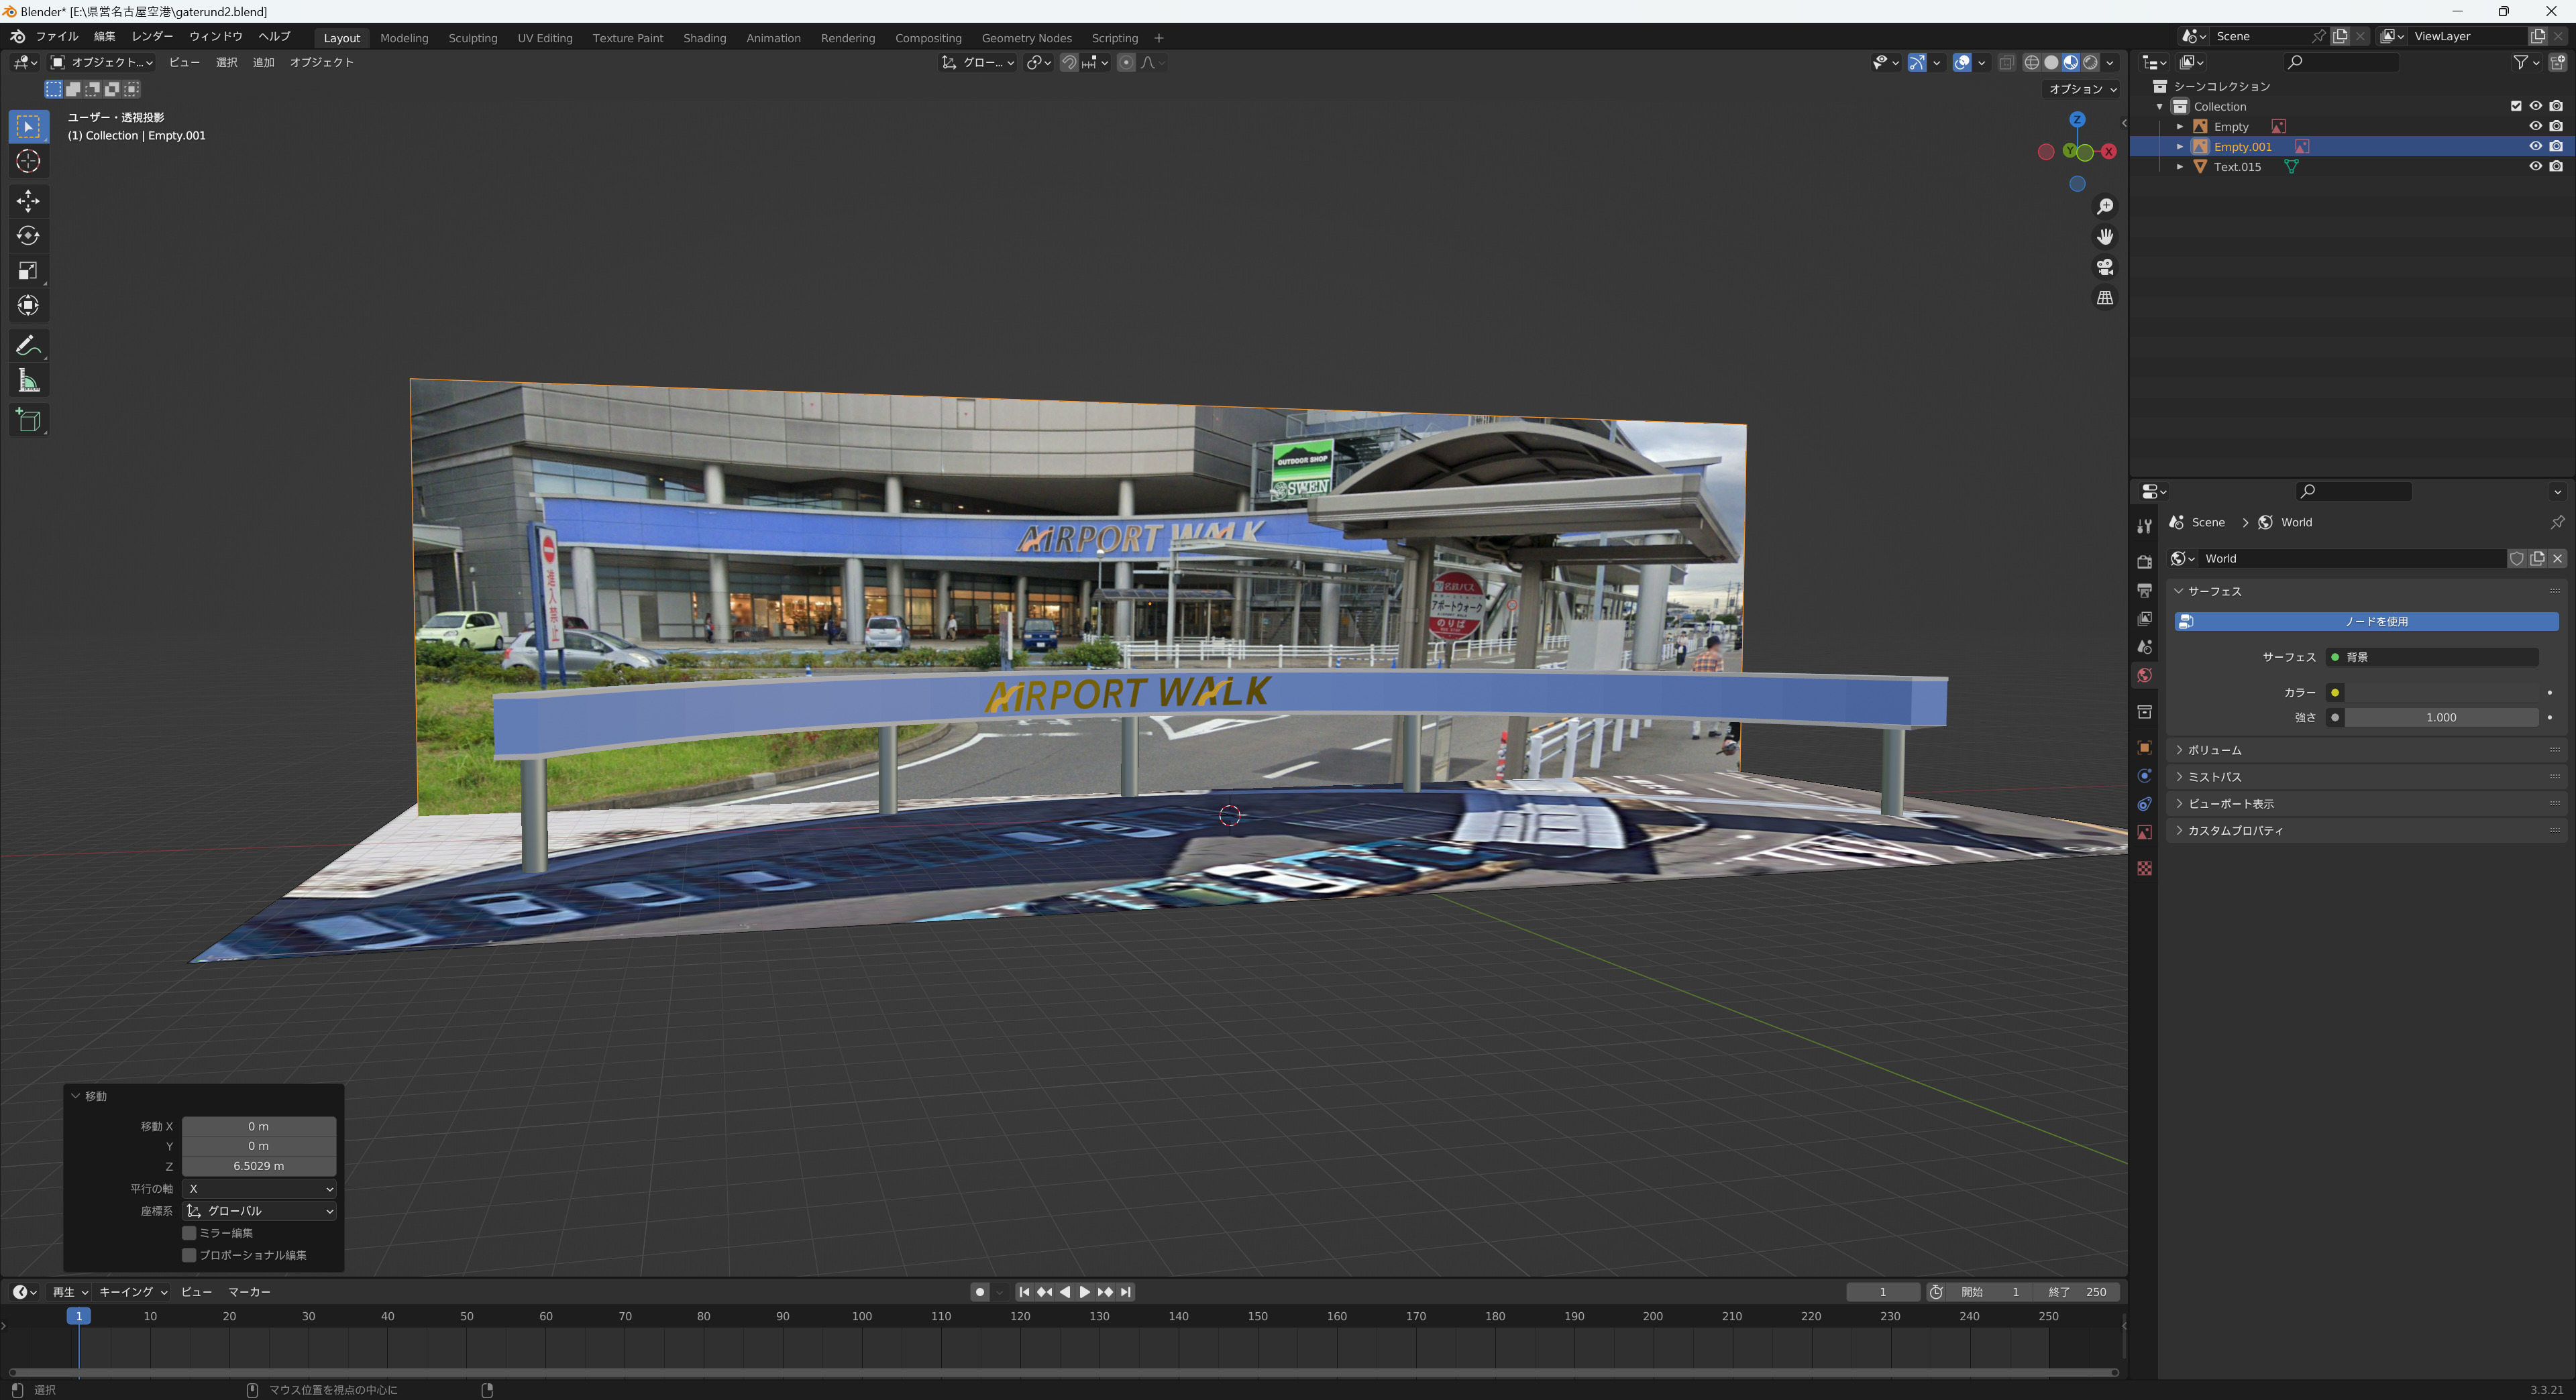Open the viewport 追加 menu
Screen dimensions: 2576x1400
pyautogui.click(x=263, y=62)
